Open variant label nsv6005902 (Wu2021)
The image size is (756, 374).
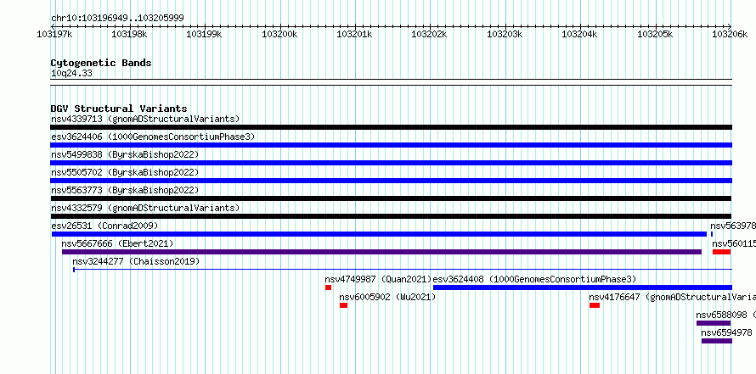pos(387,297)
